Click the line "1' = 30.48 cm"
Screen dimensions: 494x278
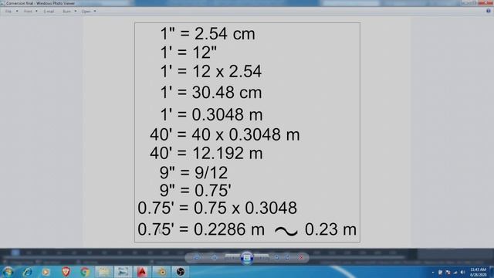tap(211, 93)
